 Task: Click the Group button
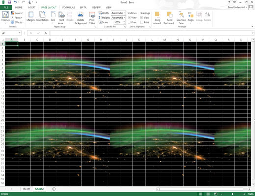(199, 18)
